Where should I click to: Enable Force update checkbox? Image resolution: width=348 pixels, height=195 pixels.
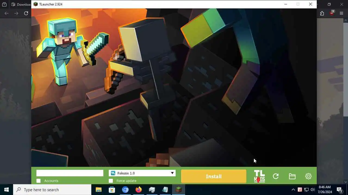tap(111, 181)
